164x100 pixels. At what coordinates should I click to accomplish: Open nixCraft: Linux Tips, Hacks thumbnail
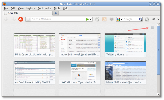pyautogui.click(x=80, y=73)
